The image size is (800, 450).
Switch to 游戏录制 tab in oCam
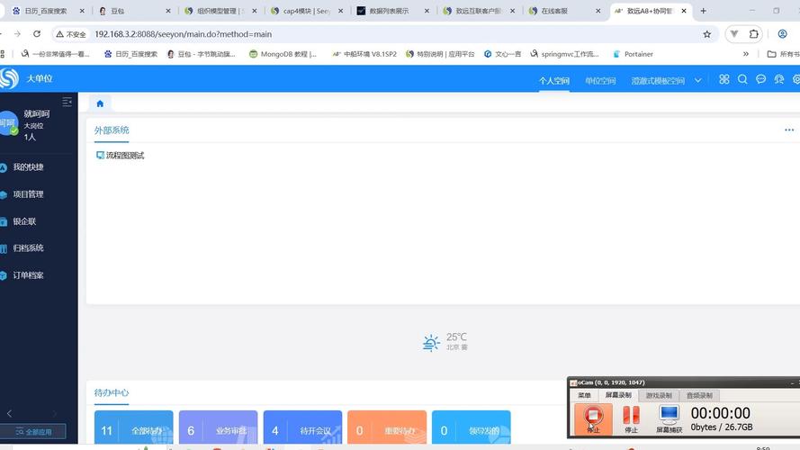659,395
